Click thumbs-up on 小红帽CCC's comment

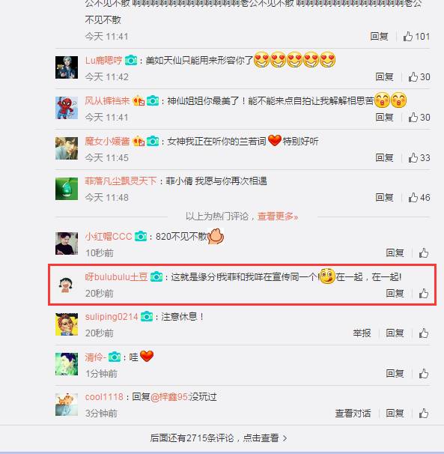[424, 253]
